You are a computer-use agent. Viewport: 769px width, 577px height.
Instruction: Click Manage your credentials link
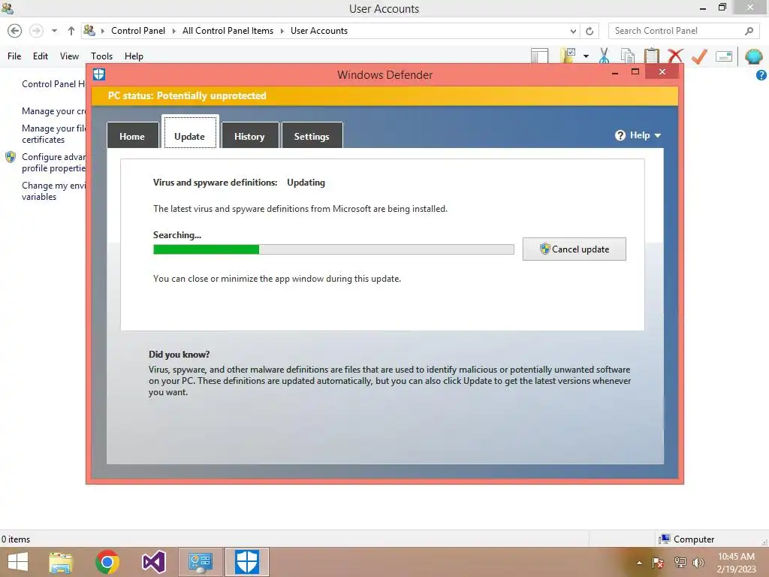tap(53, 111)
